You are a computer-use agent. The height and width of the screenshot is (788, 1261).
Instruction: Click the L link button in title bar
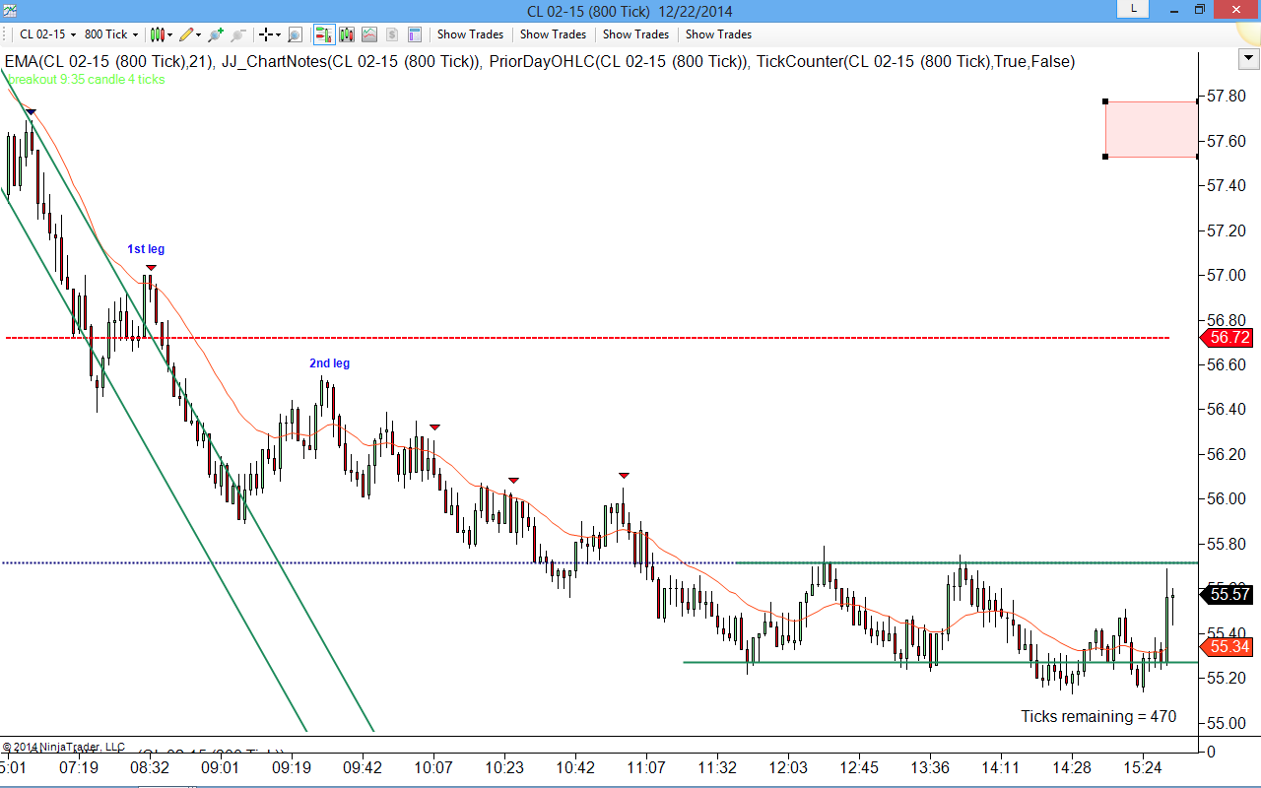[1134, 9]
